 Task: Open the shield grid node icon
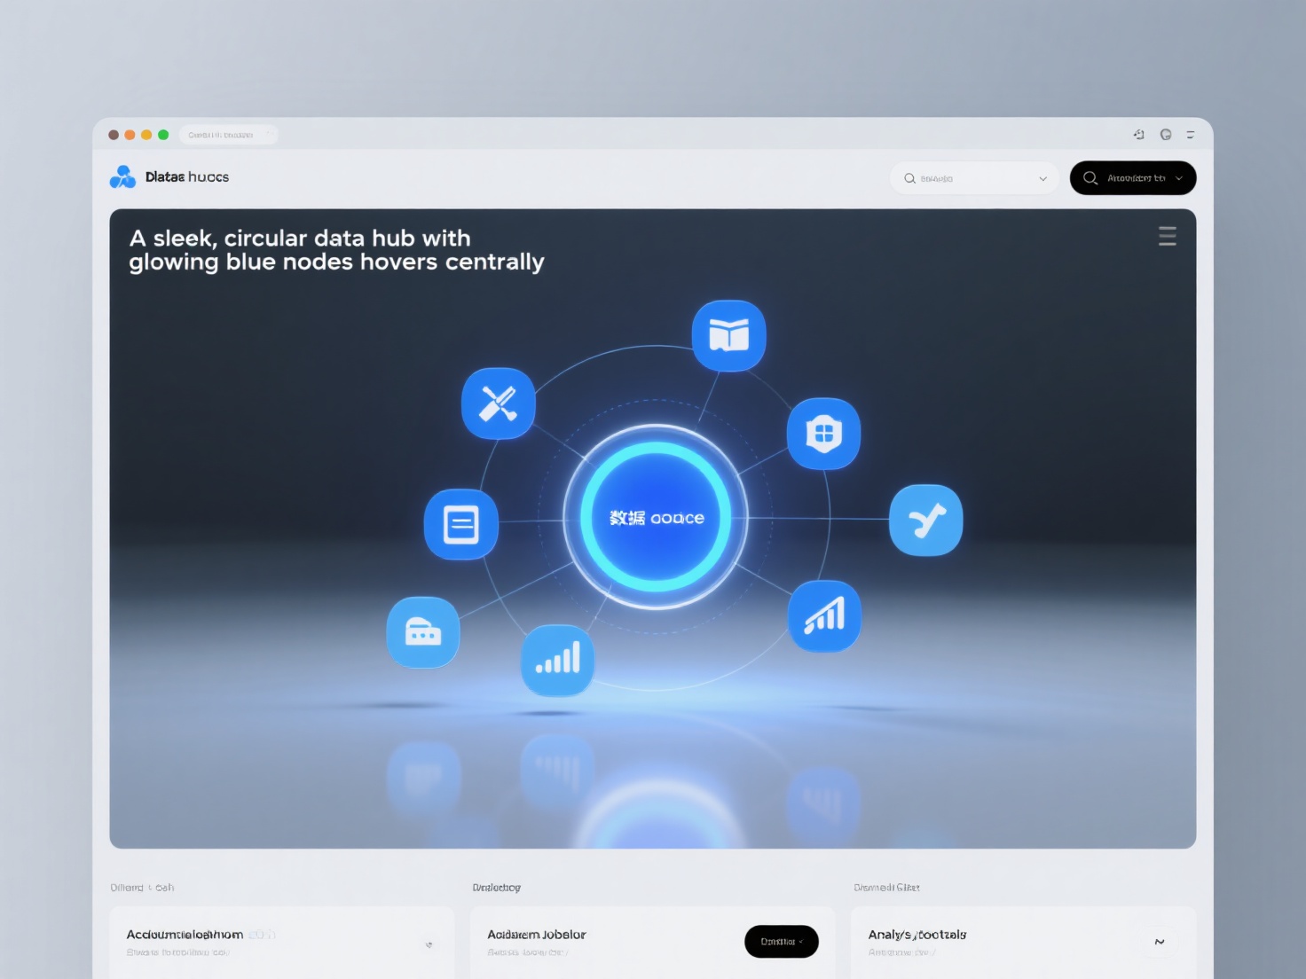823,434
